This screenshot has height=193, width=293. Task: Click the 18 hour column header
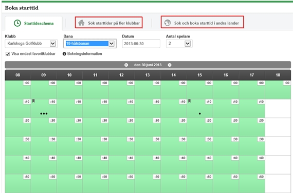278,75
